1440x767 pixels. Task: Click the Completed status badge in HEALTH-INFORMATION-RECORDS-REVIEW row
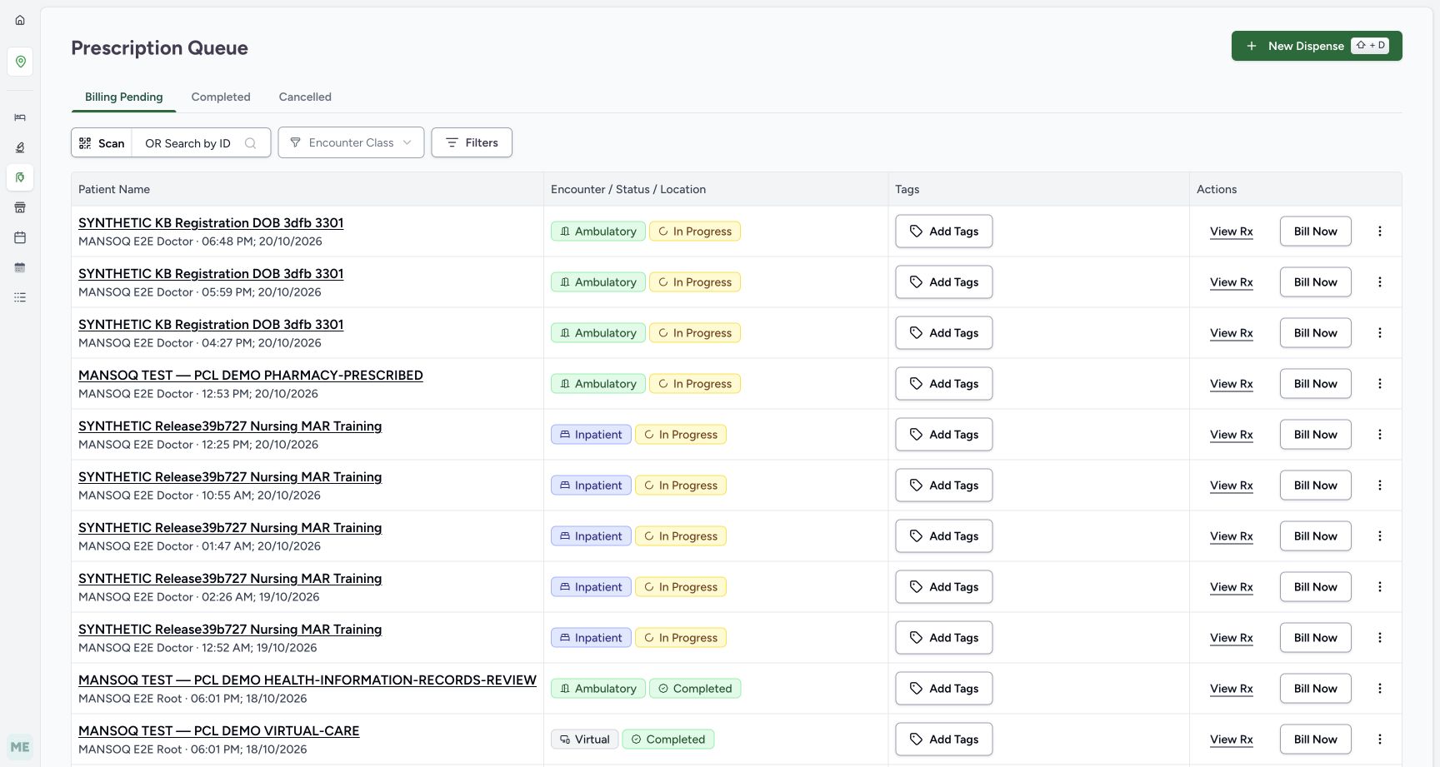click(x=695, y=689)
